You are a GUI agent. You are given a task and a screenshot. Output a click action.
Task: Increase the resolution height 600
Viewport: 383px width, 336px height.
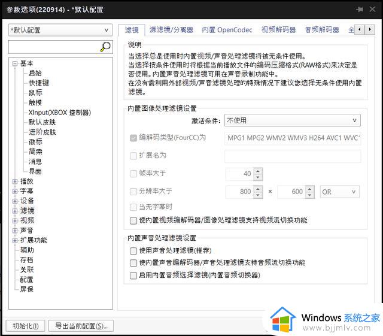[x=310, y=189]
